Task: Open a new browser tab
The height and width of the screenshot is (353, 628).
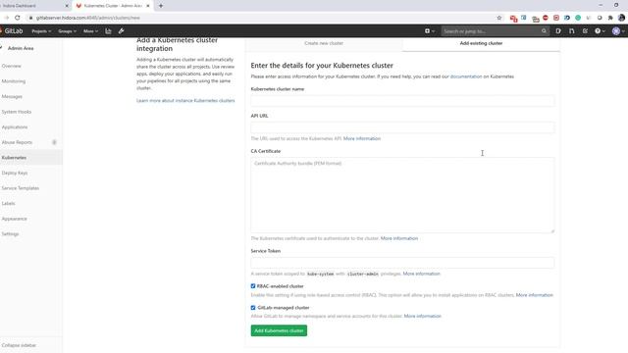Action: (x=161, y=6)
